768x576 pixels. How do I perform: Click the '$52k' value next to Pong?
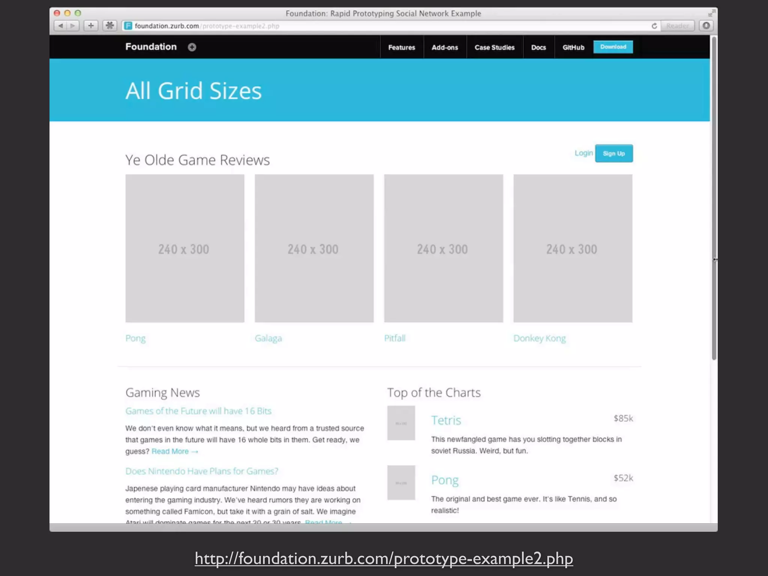tap(623, 478)
